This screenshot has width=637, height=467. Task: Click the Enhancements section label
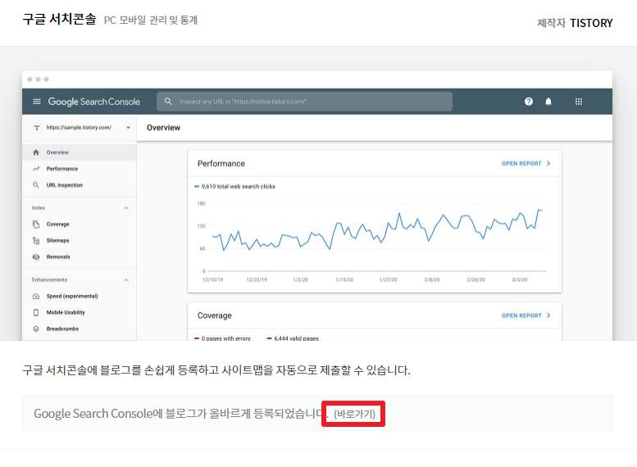click(49, 280)
